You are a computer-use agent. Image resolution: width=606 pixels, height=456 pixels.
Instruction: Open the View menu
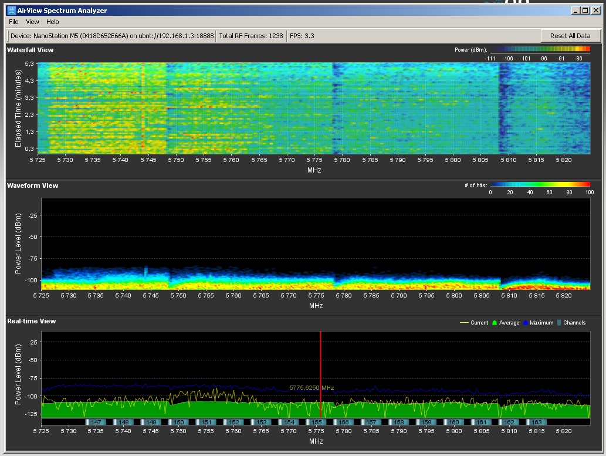click(x=32, y=22)
